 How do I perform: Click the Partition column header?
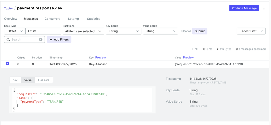37,58
